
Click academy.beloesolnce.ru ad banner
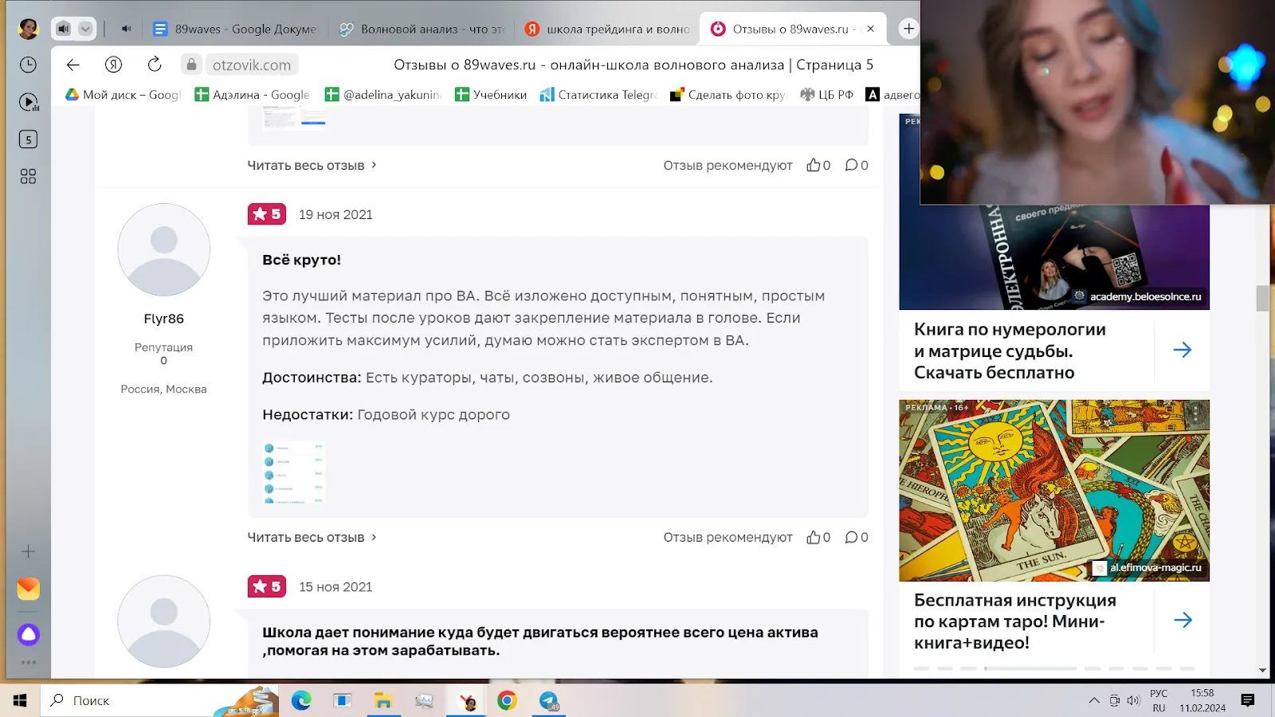point(1053,257)
